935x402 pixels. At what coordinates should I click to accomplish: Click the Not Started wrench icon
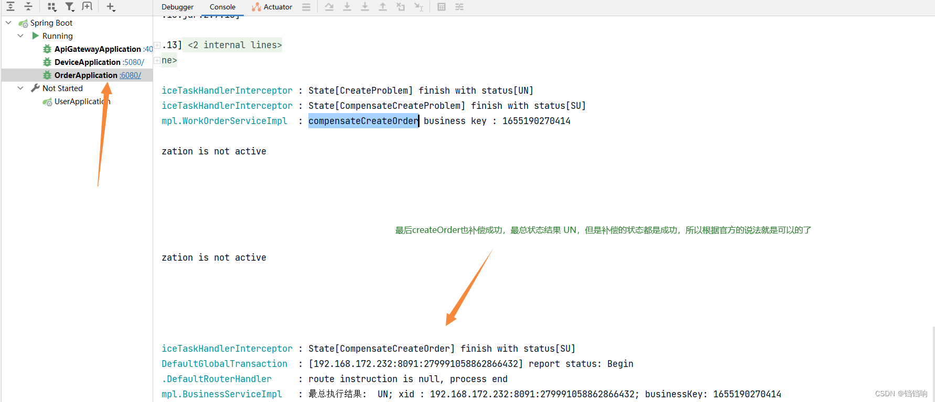point(35,88)
